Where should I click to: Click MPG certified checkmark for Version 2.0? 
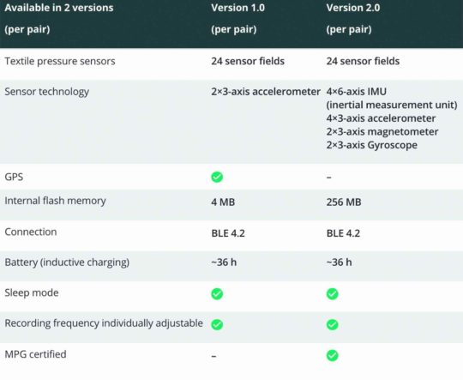point(332,355)
